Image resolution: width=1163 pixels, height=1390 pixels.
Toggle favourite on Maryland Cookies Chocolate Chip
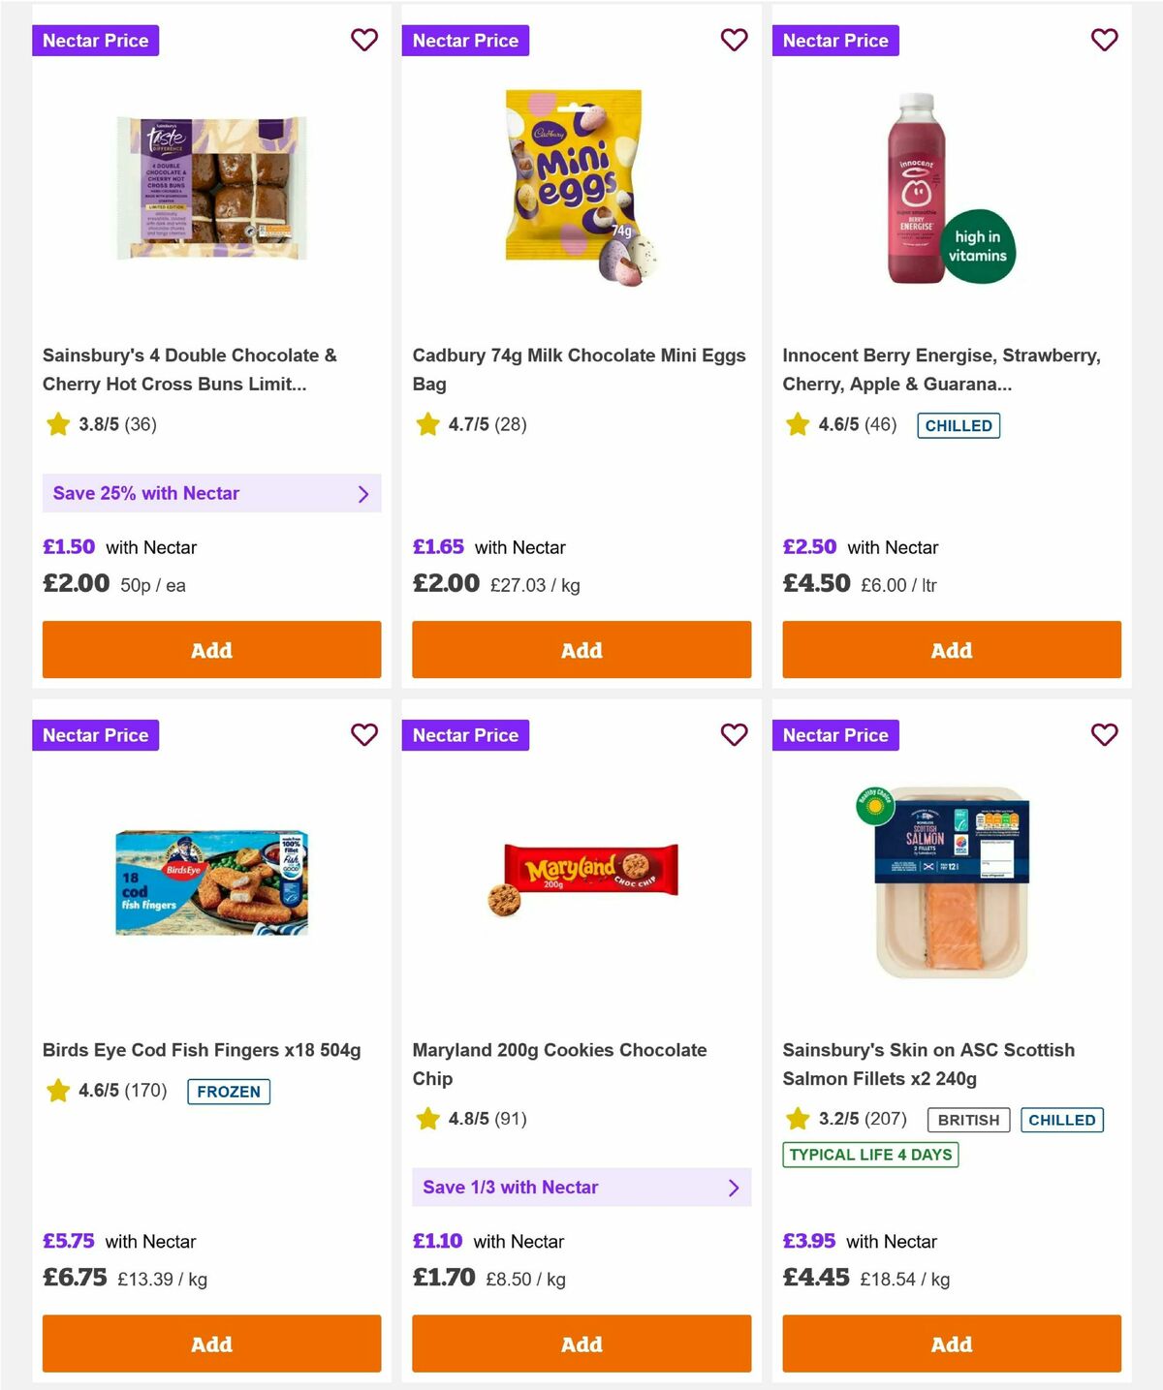734,734
